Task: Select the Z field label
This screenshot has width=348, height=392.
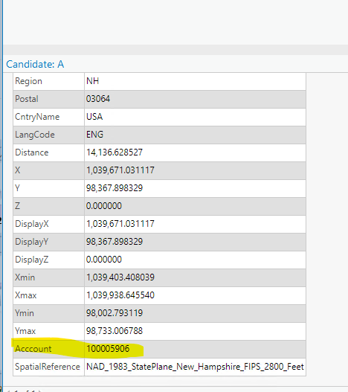Action: click(x=17, y=206)
